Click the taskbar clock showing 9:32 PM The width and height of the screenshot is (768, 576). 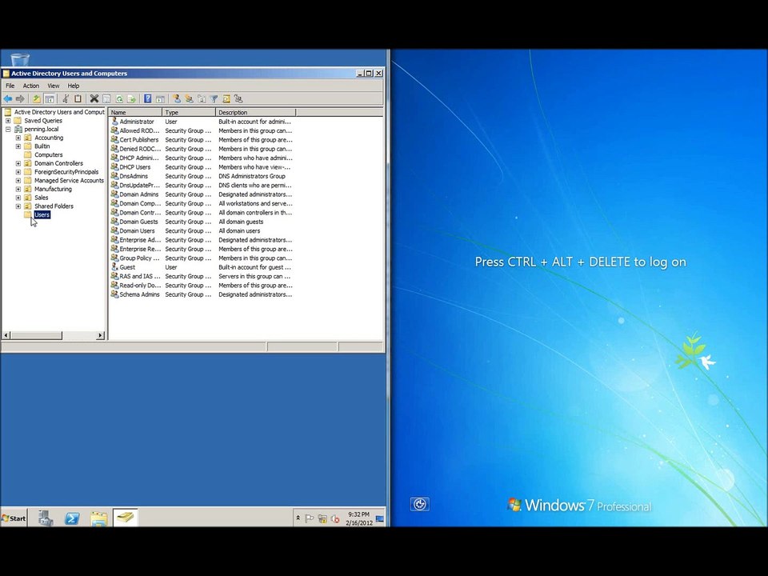[359, 518]
